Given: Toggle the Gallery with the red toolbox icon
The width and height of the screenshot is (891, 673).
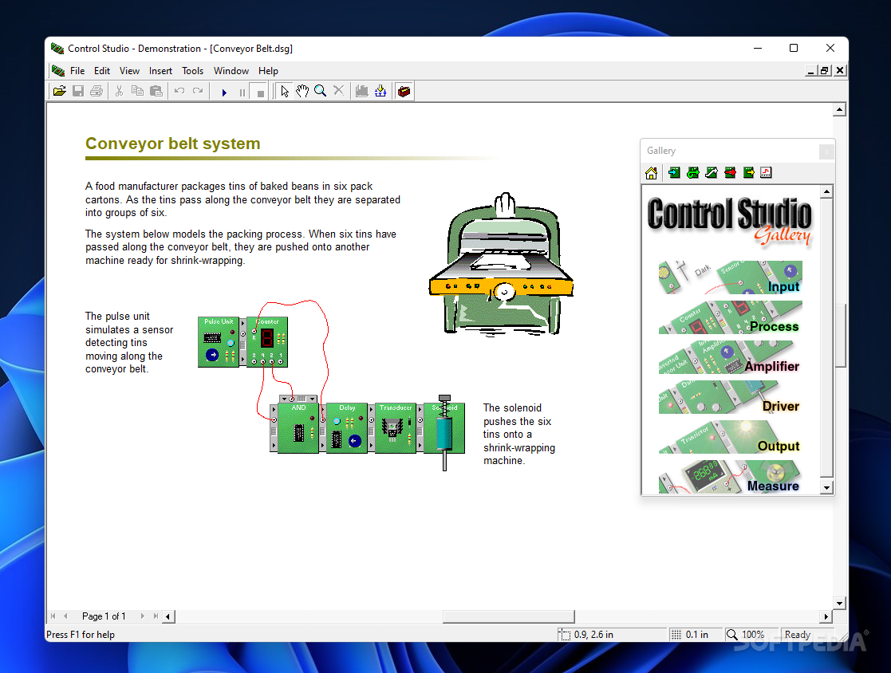Looking at the screenshot, I should [404, 91].
